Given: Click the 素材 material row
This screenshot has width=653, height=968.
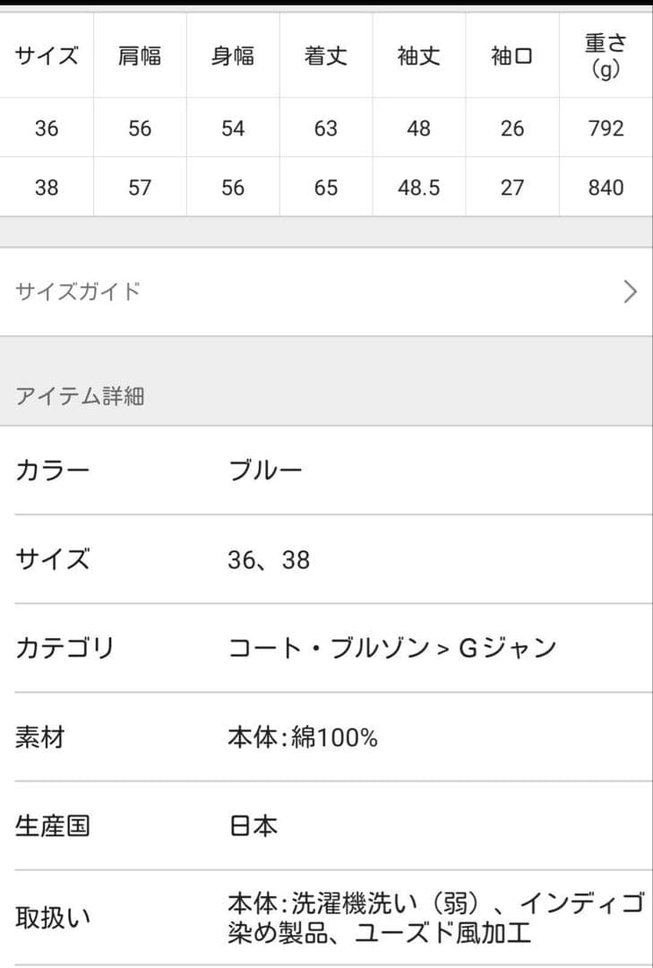Looking at the screenshot, I should [x=38, y=737].
